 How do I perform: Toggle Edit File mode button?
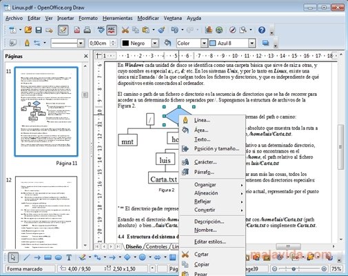63,30
